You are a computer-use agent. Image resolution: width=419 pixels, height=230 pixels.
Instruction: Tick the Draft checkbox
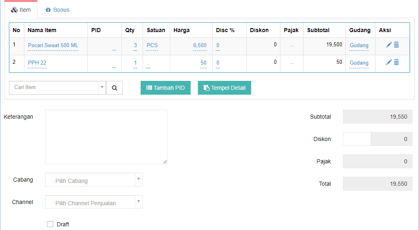(x=50, y=224)
